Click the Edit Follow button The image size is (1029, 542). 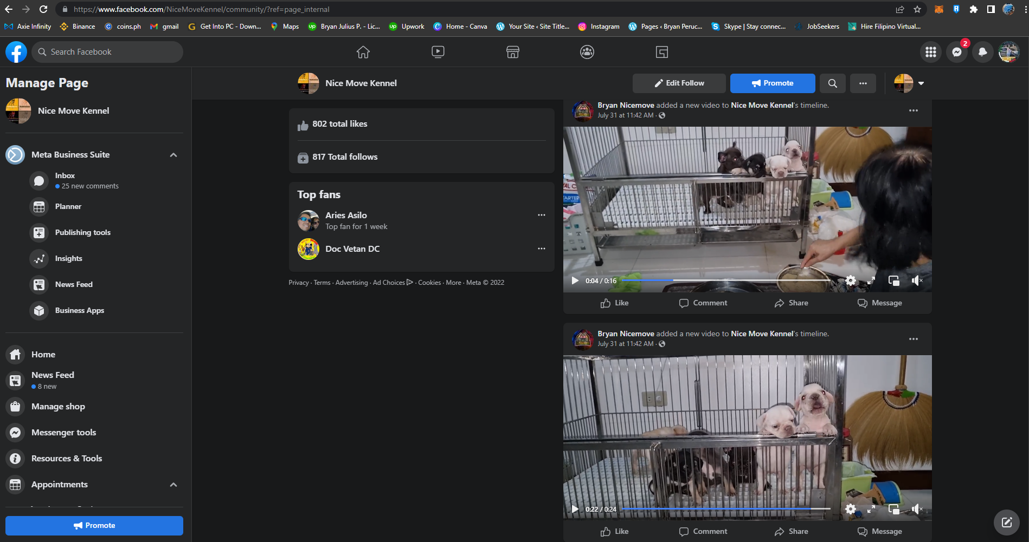pos(679,83)
